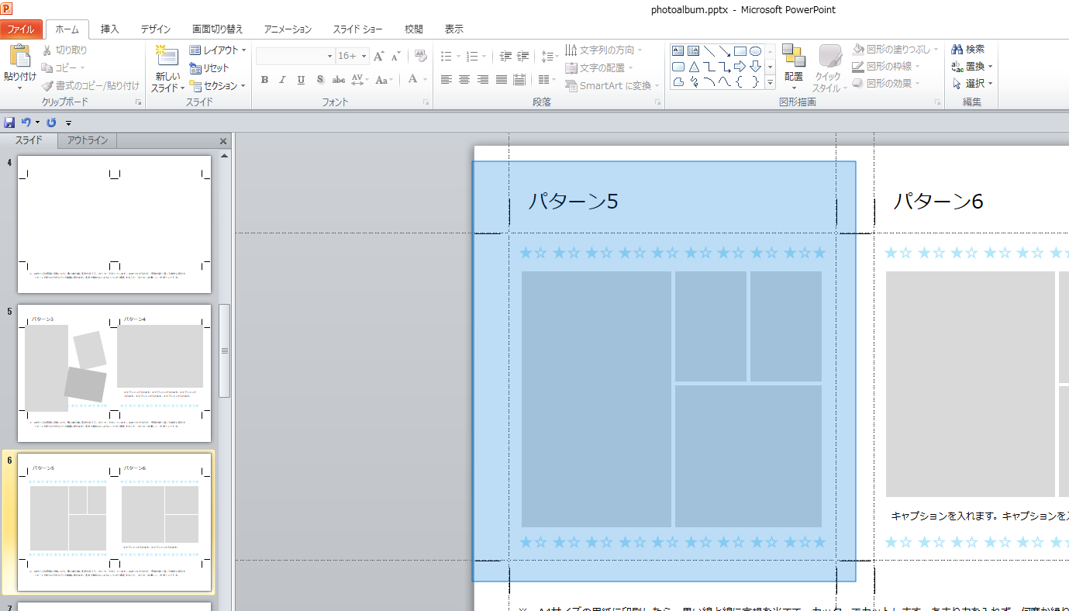Select the vertical text box shape

click(x=694, y=51)
